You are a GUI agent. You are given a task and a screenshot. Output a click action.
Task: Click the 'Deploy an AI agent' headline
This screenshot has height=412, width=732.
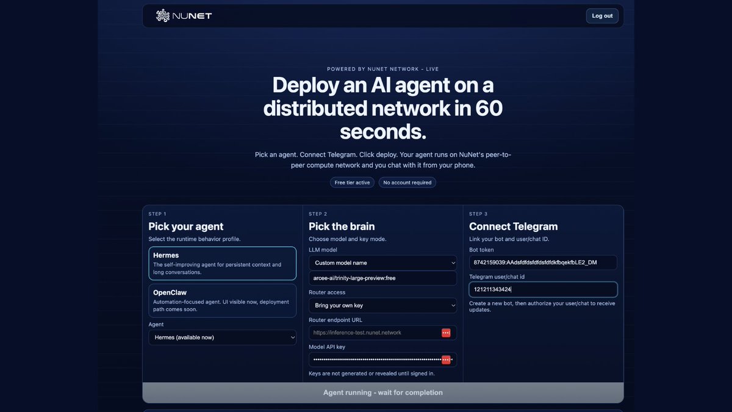click(383, 108)
